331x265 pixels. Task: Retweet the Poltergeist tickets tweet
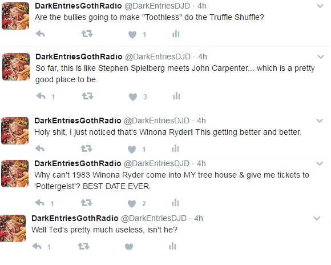coord(87,203)
